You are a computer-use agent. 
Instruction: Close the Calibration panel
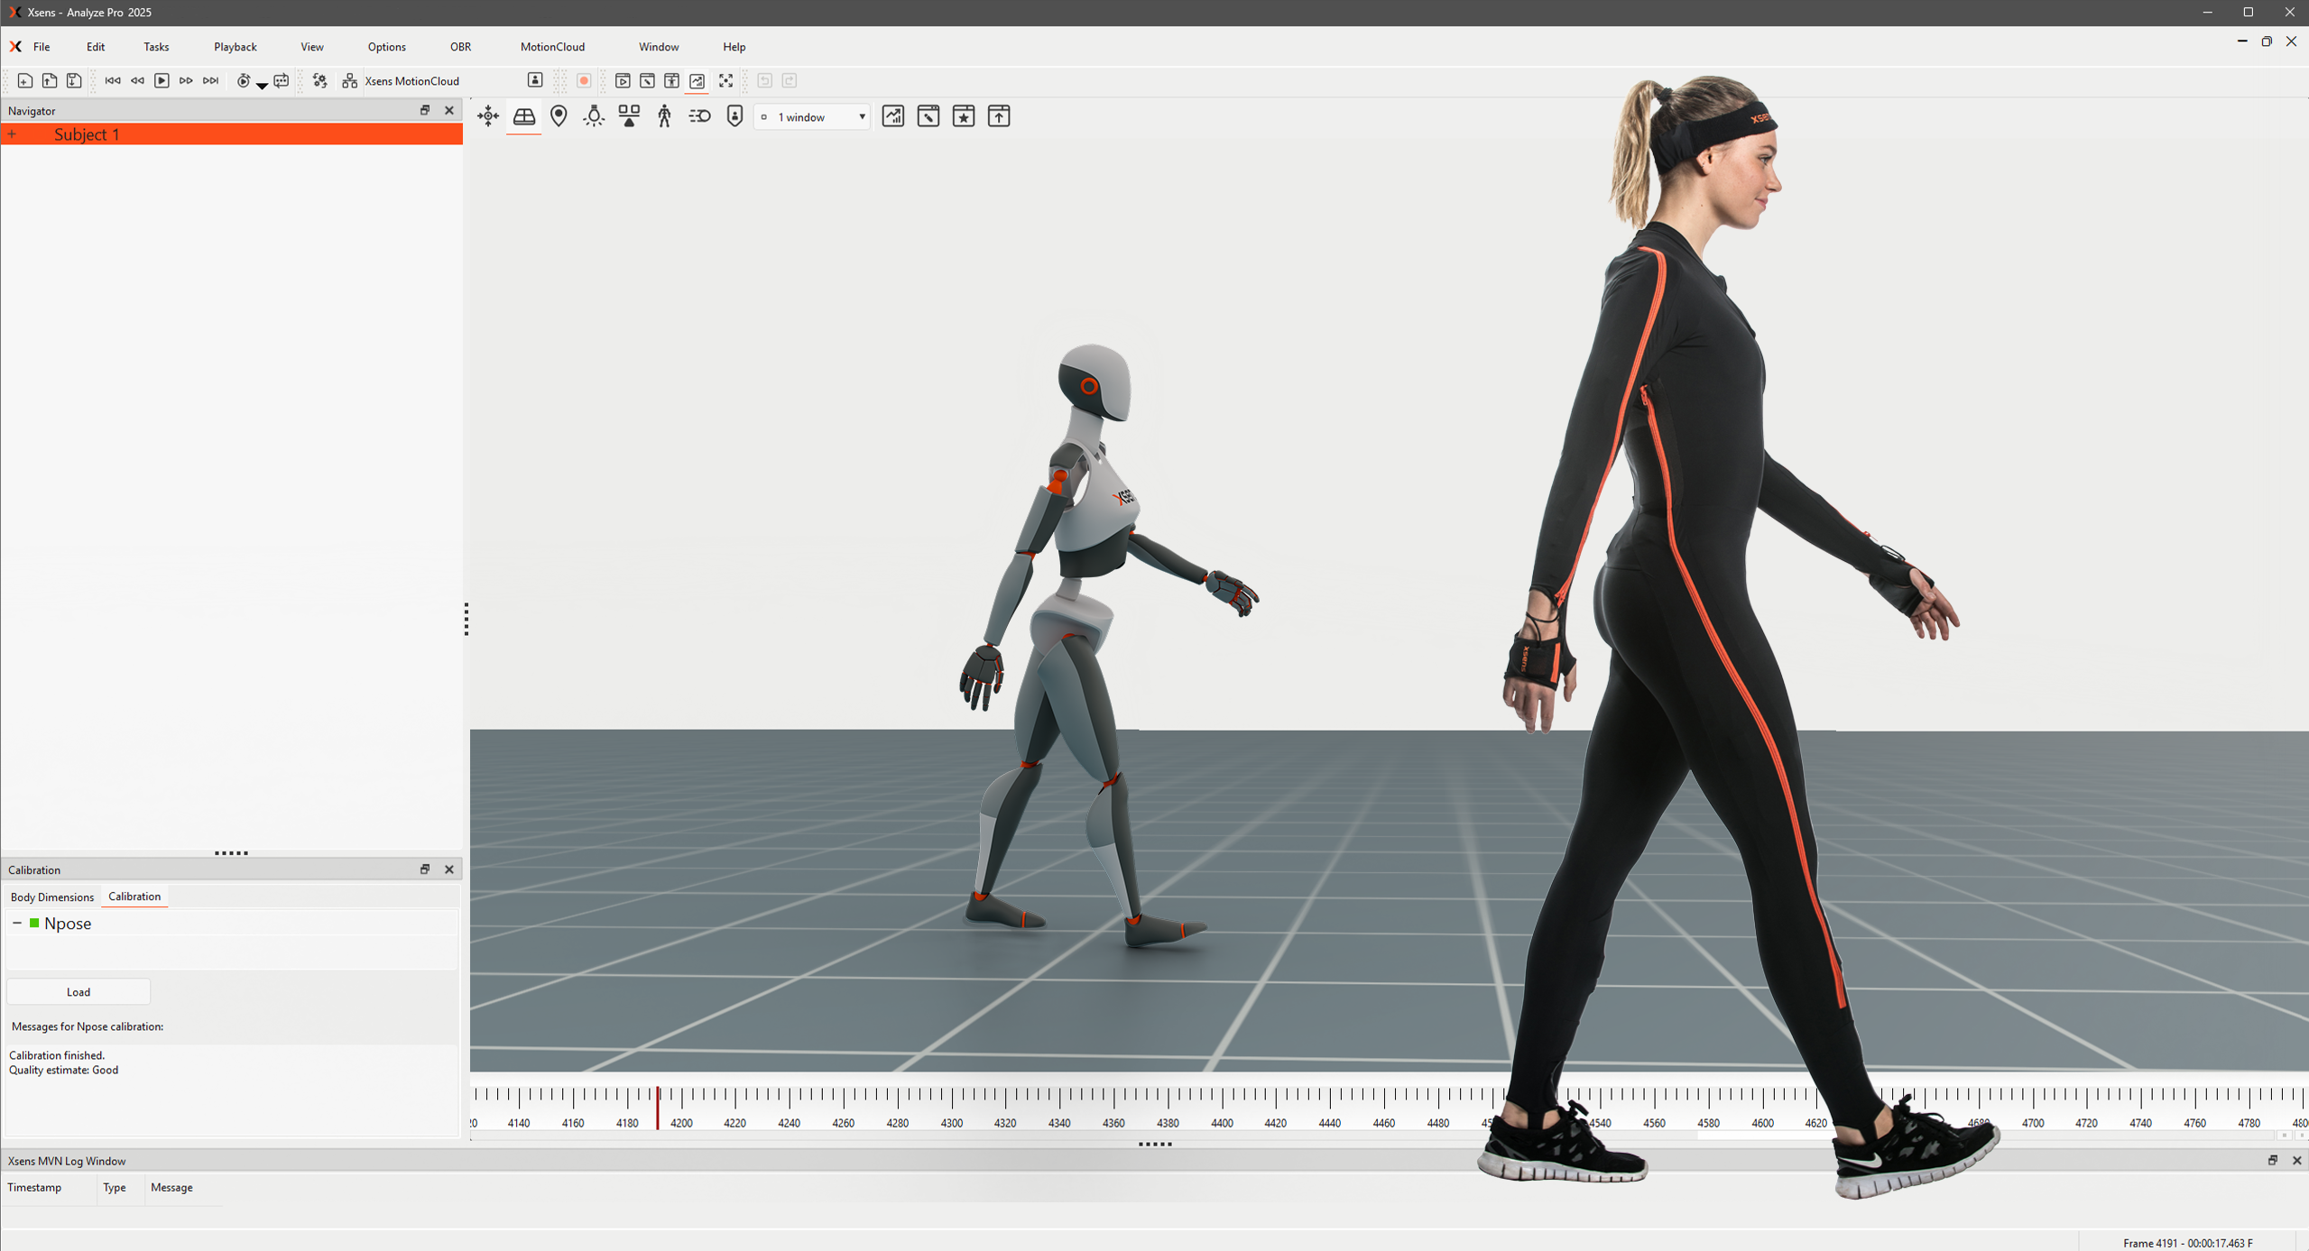tap(449, 869)
